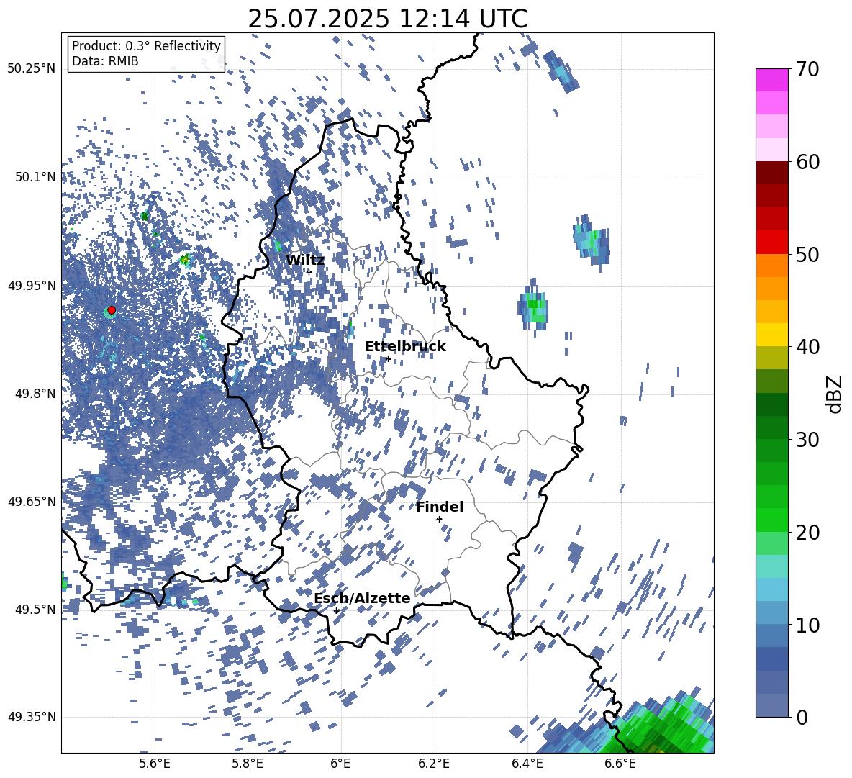Click the Esch/Alzette station cross marker
This screenshot has height=778, width=852.
(336, 610)
